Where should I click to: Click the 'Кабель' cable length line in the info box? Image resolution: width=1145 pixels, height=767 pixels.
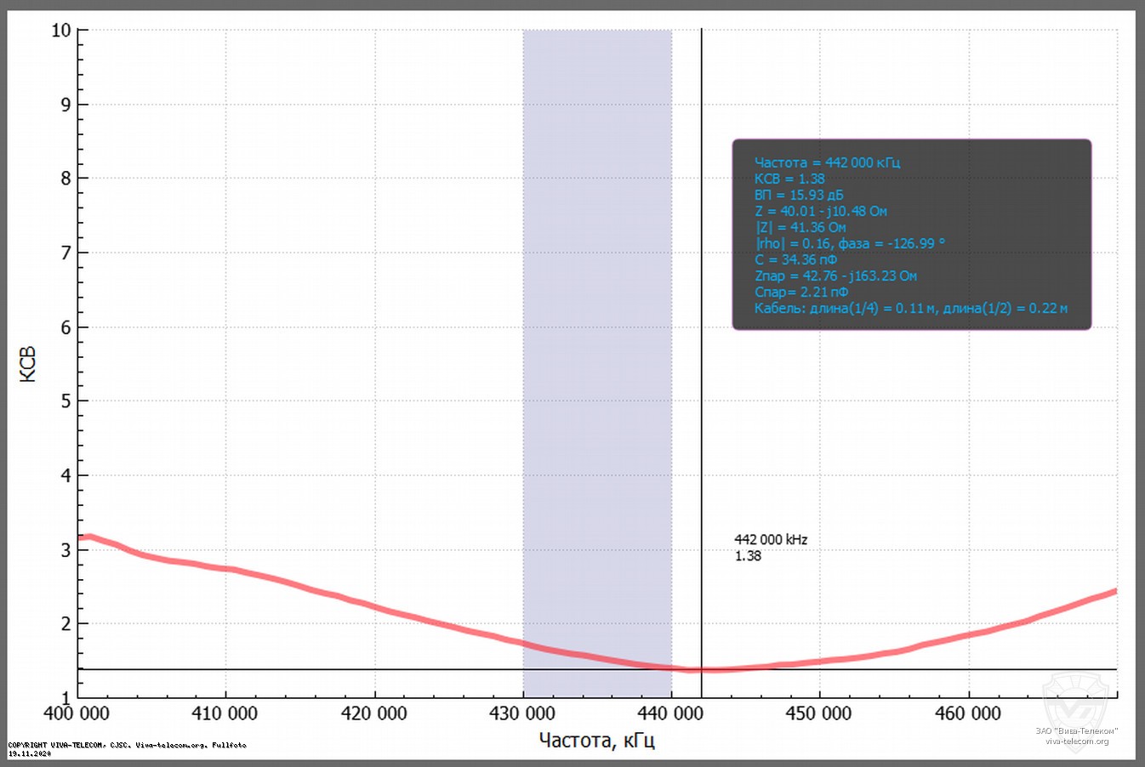pyautogui.click(x=910, y=308)
